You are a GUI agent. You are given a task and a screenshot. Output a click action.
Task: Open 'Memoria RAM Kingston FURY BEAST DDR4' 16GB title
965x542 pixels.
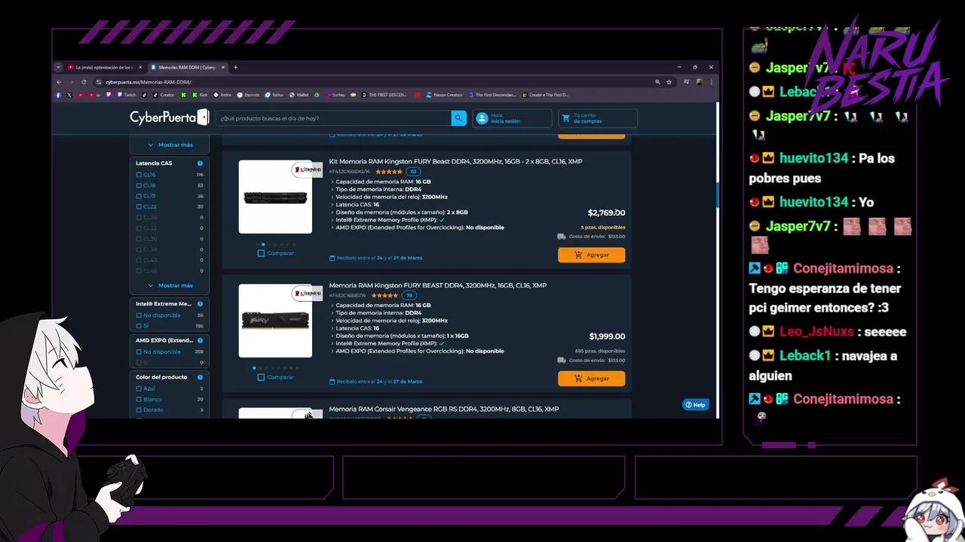click(x=438, y=286)
